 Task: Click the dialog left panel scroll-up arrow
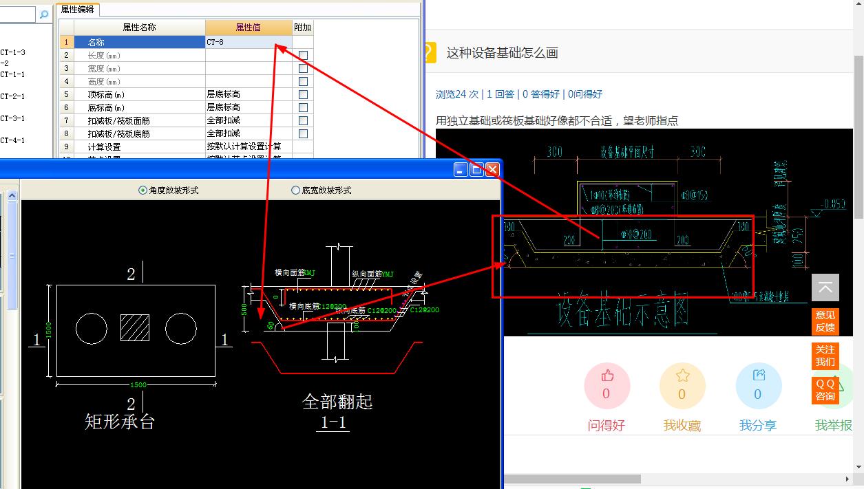tap(12, 196)
